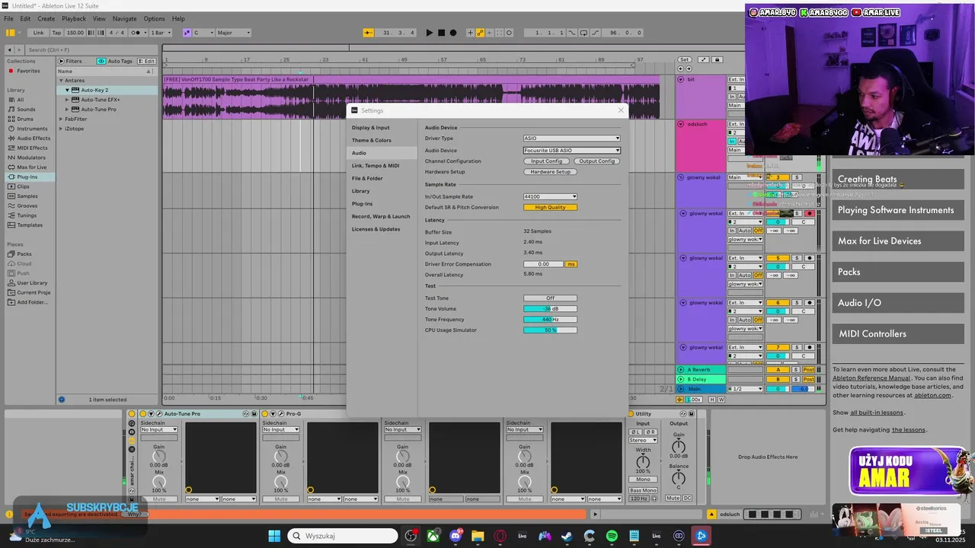Open Spotify from the Windows taskbar
This screenshot has height=548, width=975.
pos(612,536)
